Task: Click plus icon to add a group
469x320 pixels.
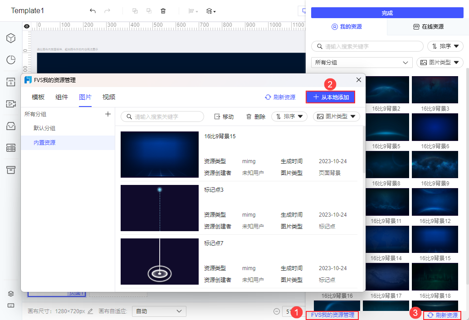Action: coord(108,114)
